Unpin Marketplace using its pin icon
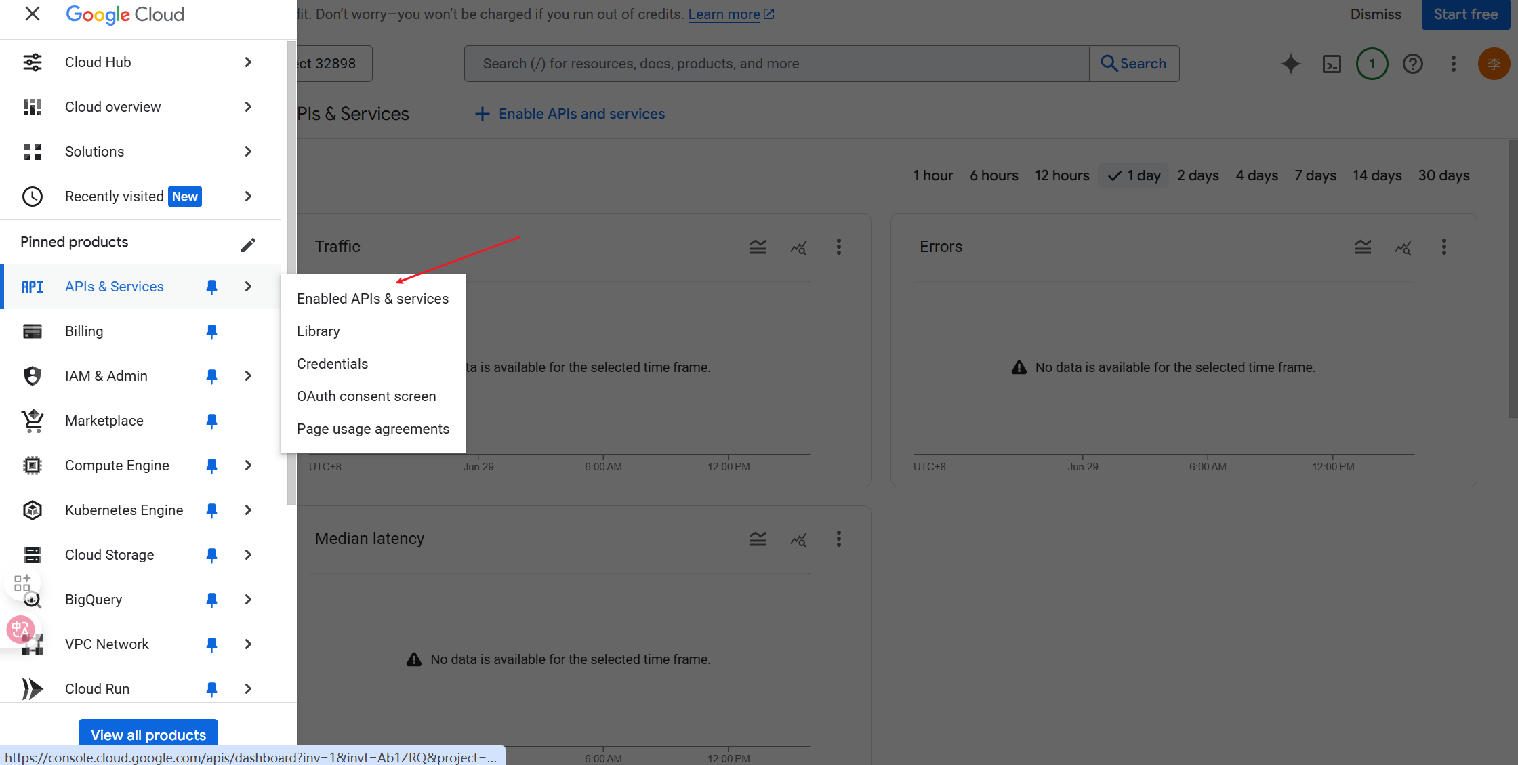This screenshot has height=765, width=1518. (211, 421)
